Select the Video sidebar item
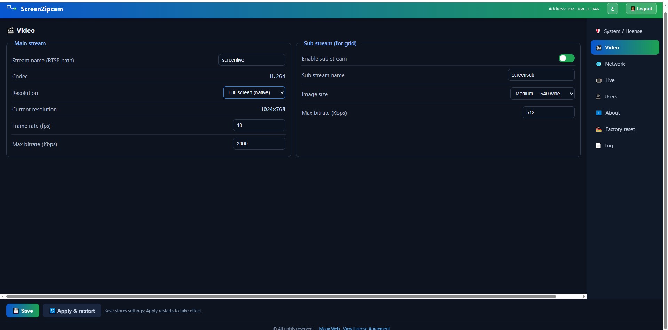The image size is (668, 330). tap(625, 47)
